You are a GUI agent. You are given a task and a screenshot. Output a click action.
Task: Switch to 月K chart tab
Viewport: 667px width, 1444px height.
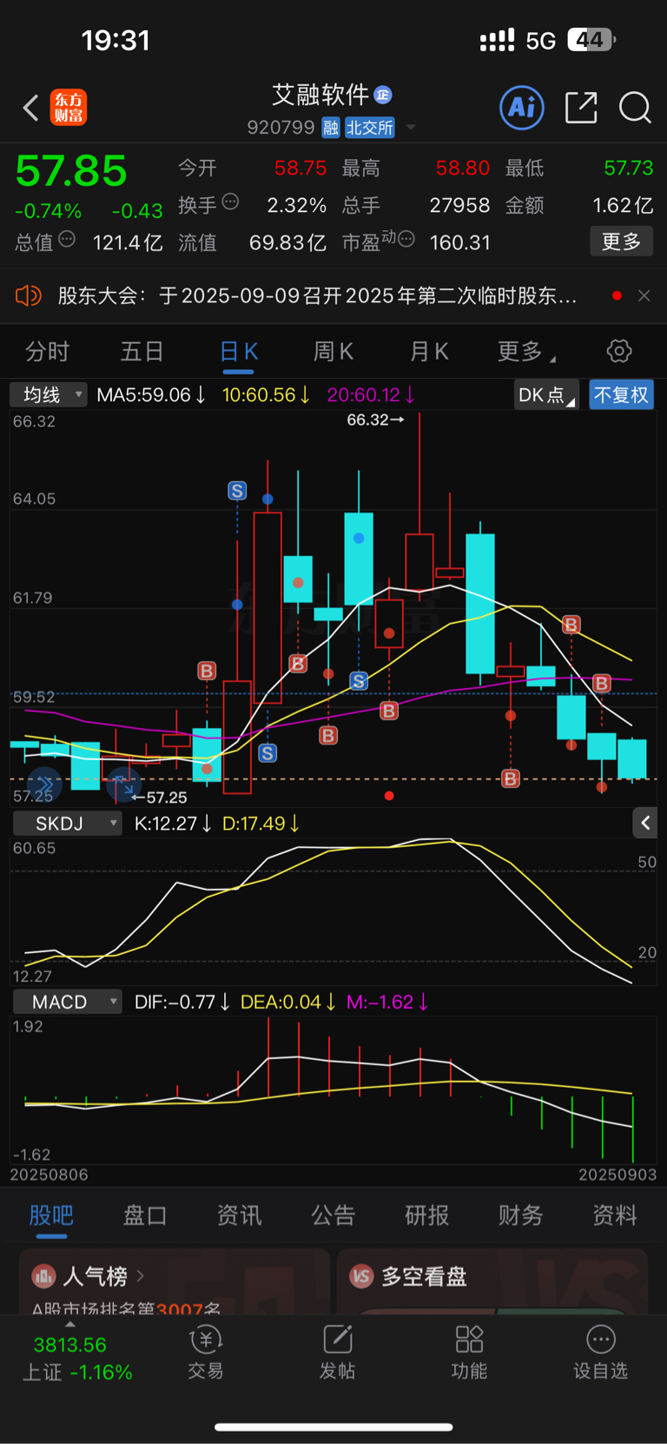point(429,351)
